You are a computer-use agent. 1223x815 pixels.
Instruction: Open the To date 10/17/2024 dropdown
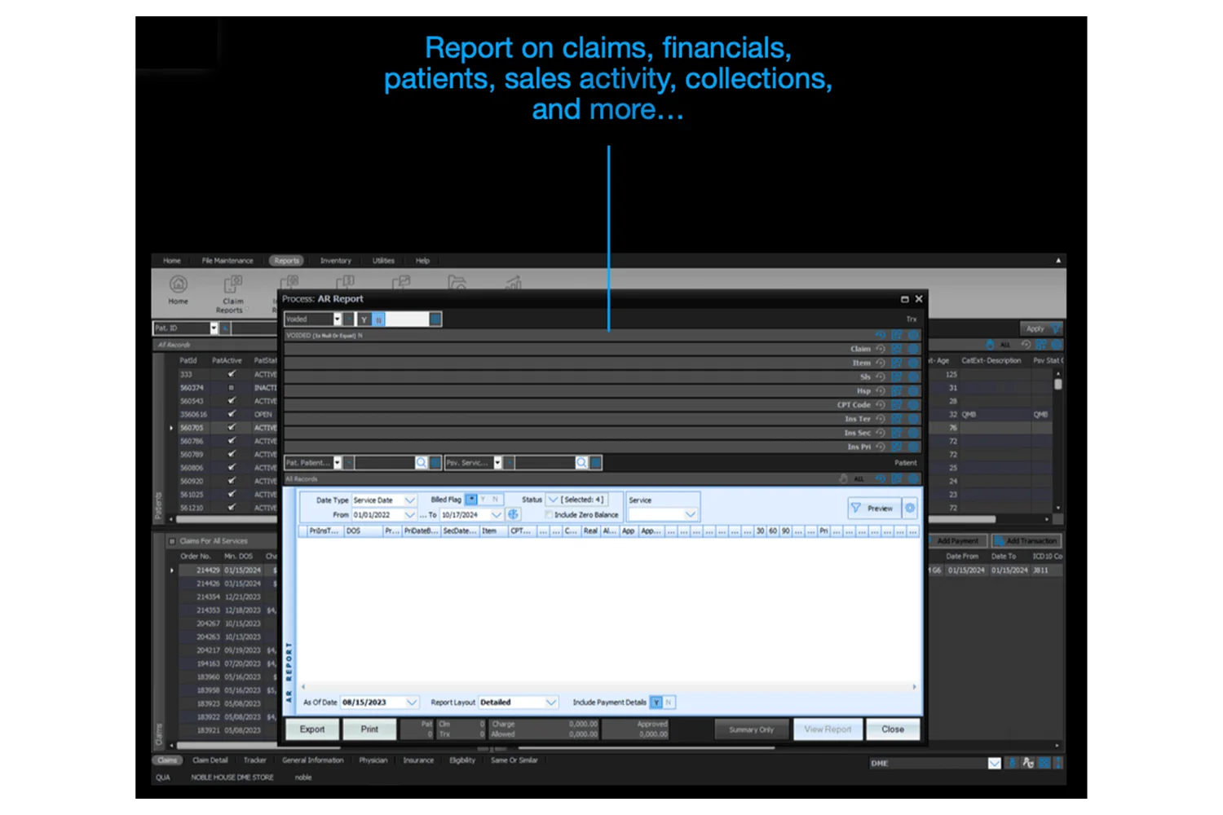[x=495, y=515]
